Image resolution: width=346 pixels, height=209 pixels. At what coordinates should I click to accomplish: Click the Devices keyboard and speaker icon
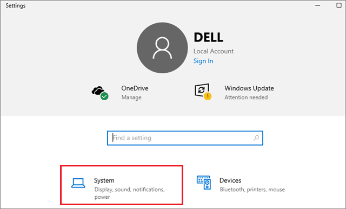click(204, 183)
